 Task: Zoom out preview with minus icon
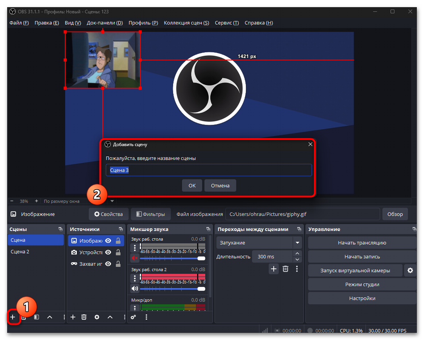click(x=12, y=201)
